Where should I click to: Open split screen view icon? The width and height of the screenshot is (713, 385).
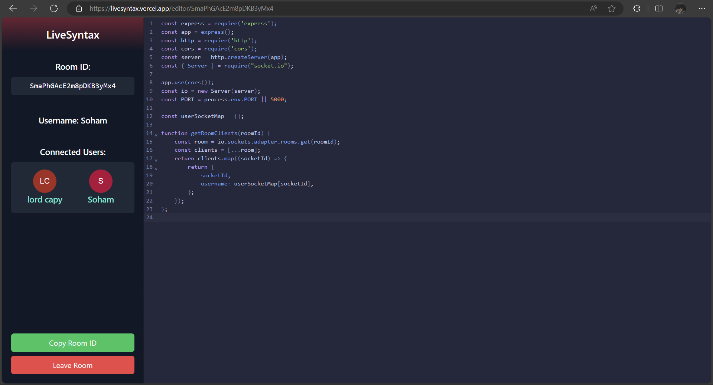tap(659, 8)
